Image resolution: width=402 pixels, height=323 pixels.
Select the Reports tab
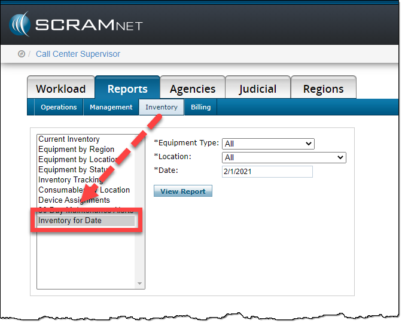pos(127,89)
